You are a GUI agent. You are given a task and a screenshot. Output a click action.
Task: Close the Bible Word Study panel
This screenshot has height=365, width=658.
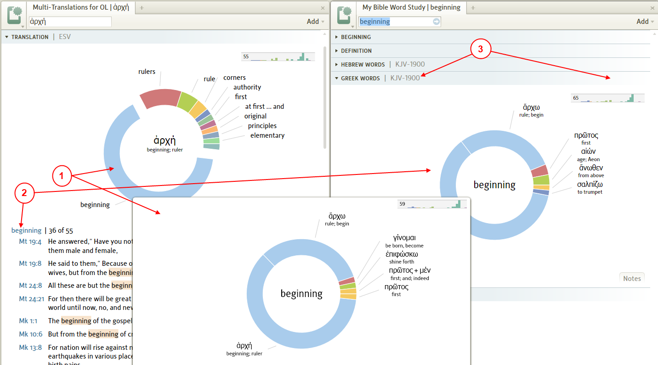tap(652, 8)
